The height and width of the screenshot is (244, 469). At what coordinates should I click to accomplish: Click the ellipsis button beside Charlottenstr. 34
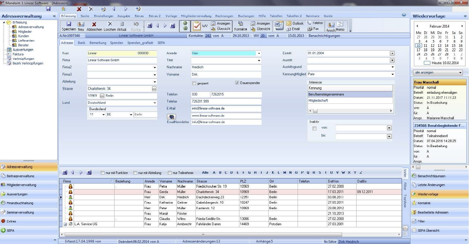pos(154,89)
